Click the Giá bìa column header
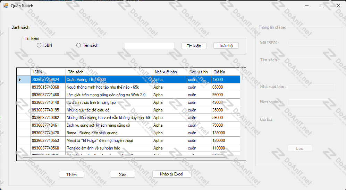Screen dimensions: 346x190 [226, 72]
